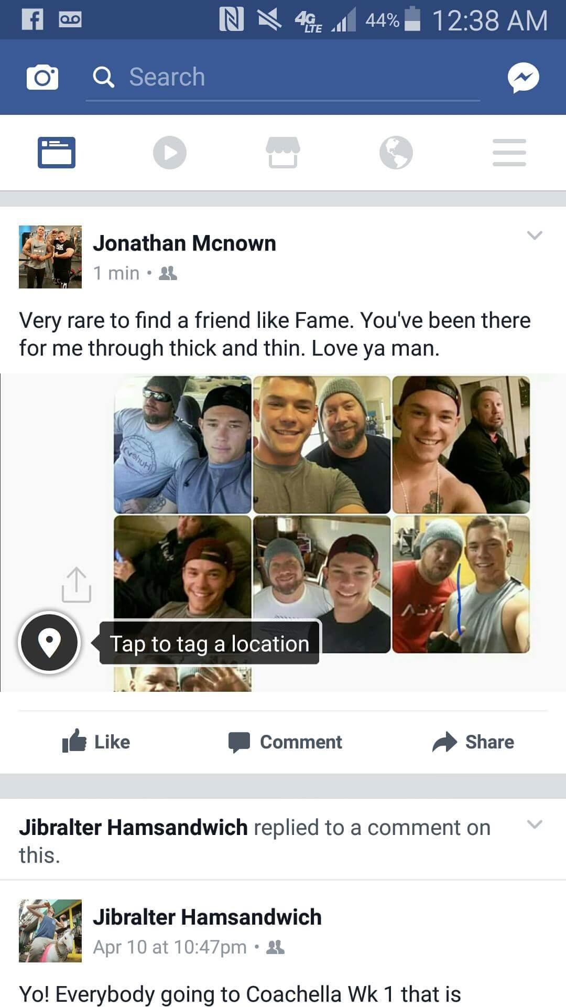The width and height of the screenshot is (566, 1007).
Task: Click the Search input field
Action: [x=283, y=78]
